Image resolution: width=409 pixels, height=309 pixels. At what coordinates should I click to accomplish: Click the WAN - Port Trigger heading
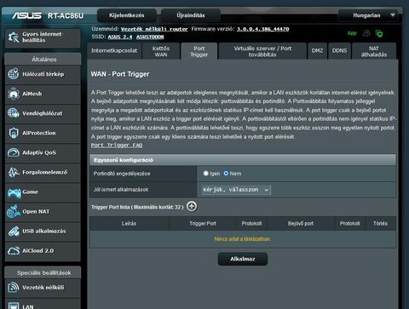[x=120, y=74]
